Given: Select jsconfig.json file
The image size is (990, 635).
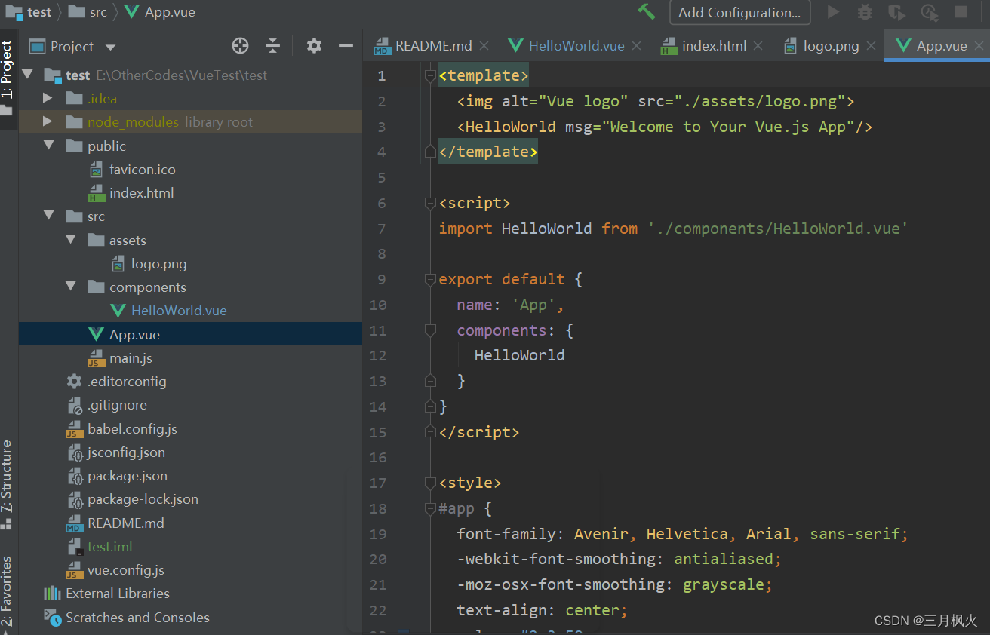Looking at the screenshot, I should coord(116,452).
